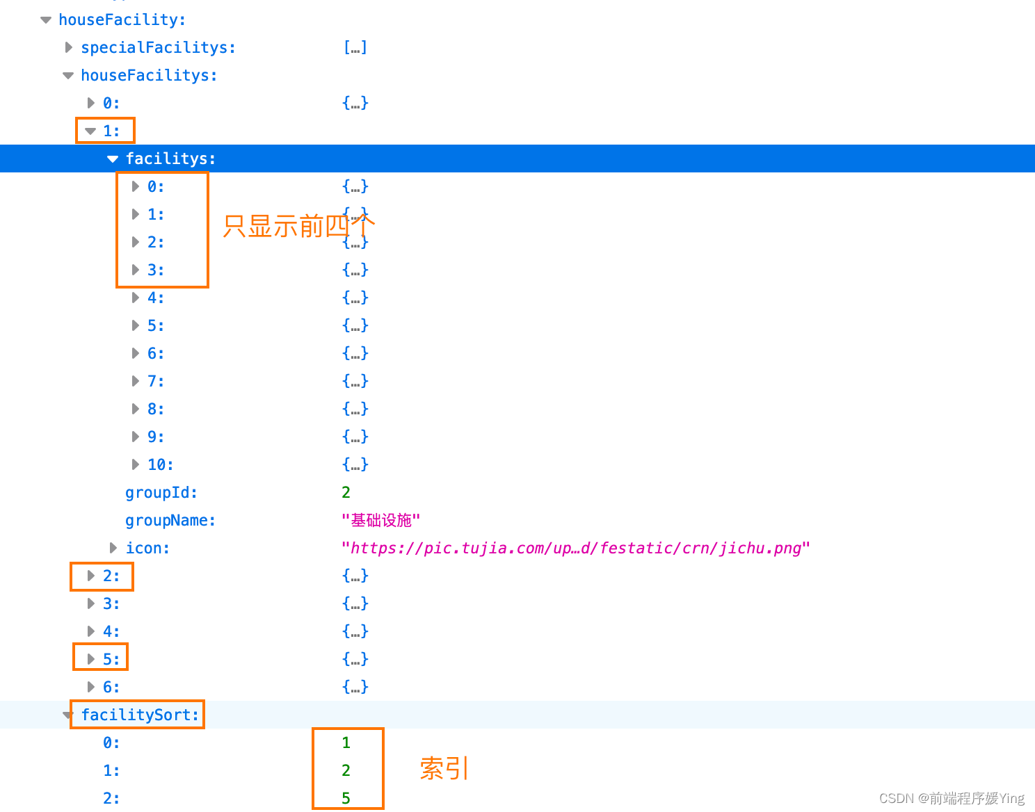Select facilitySort index value 5
The height and width of the screenshot is (812, 1035).
coord(346,797)
